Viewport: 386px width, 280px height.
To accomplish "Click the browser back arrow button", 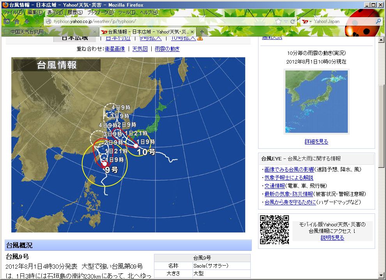I will click(x=27, y=22).
